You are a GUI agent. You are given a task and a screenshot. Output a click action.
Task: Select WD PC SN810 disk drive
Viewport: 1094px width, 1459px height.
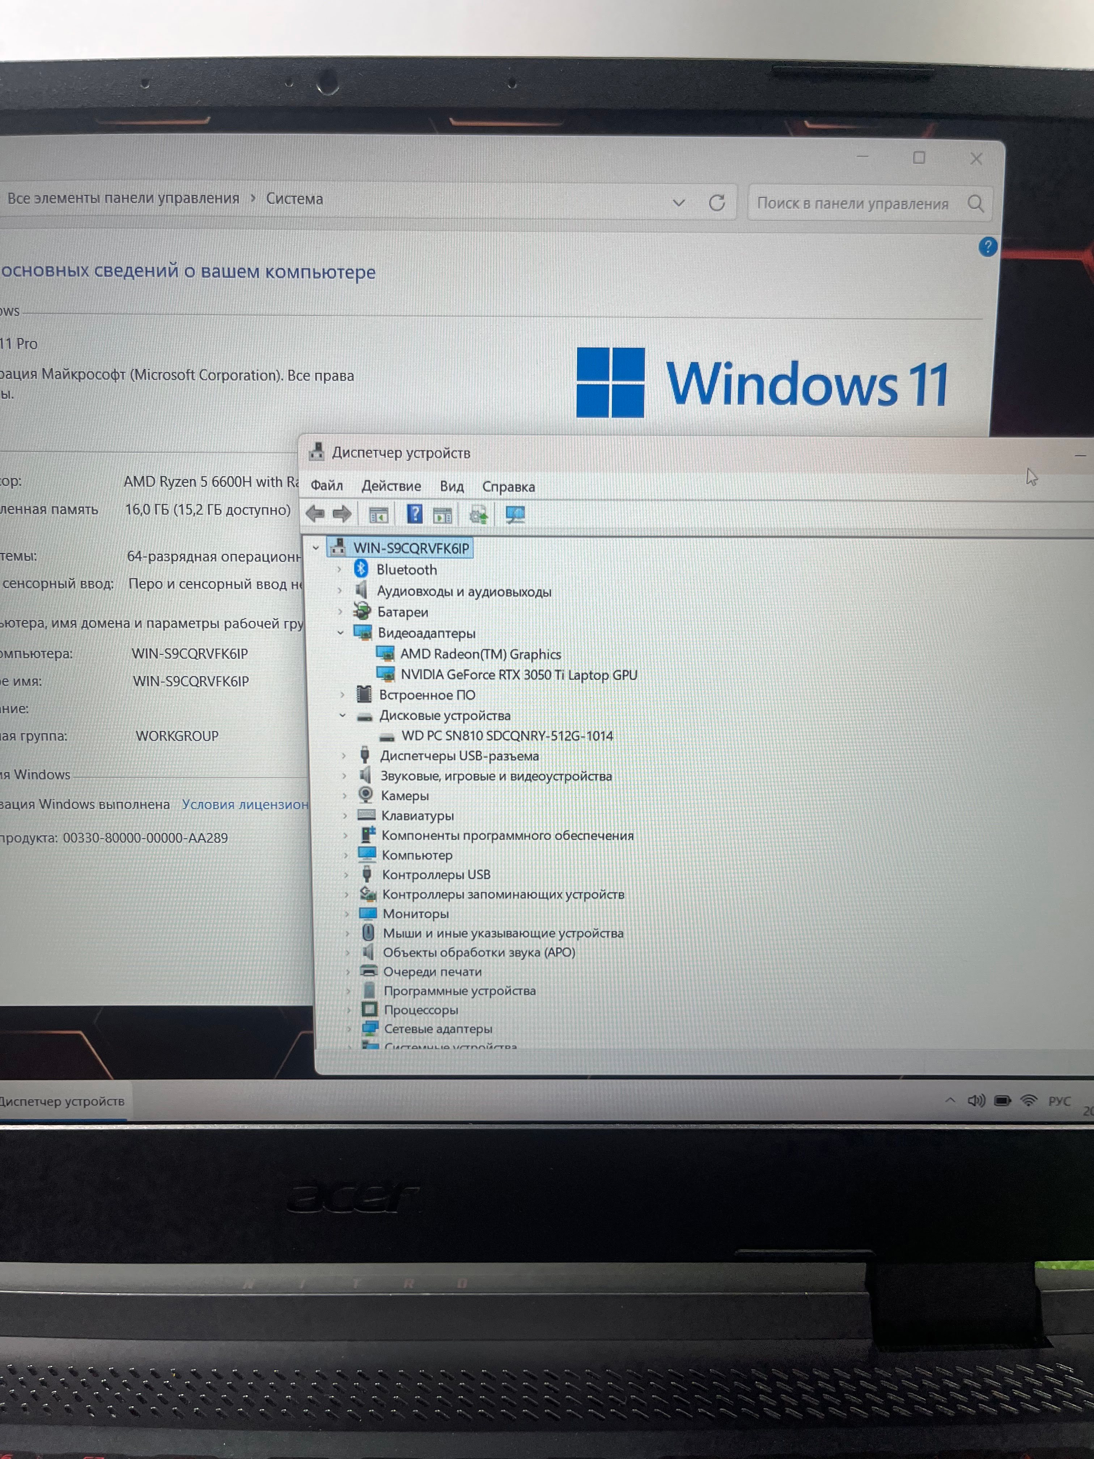(x=506, y=735)
